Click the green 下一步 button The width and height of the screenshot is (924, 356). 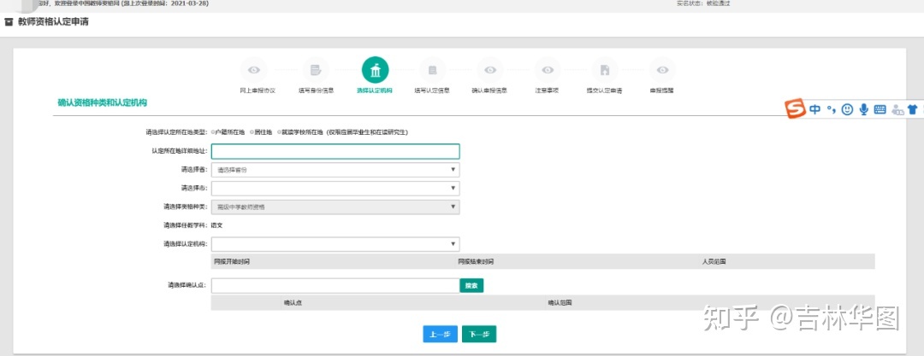click(x=479, y=334)
